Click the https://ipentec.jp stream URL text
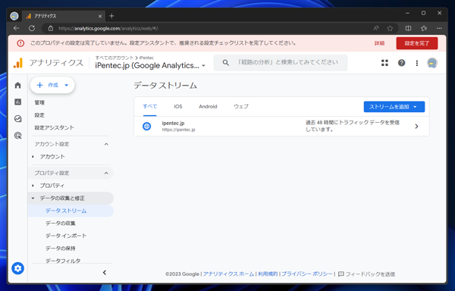Screen dimensions: 455x291 pyautogui.click(x=178, y=130)
